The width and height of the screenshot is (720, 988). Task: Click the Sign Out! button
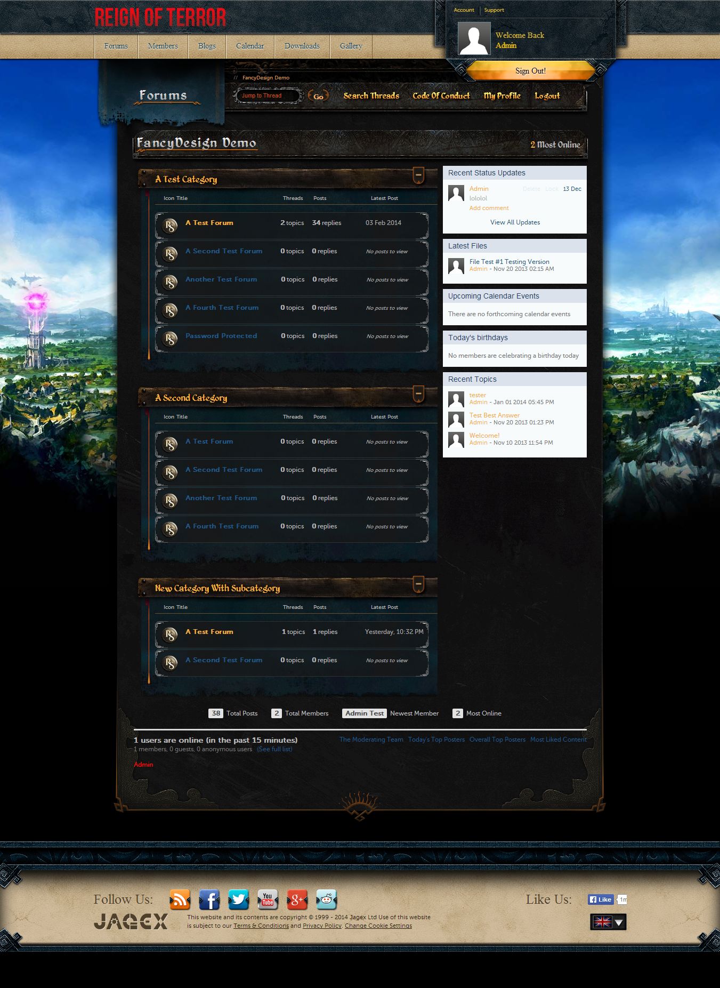coord(530,71)
